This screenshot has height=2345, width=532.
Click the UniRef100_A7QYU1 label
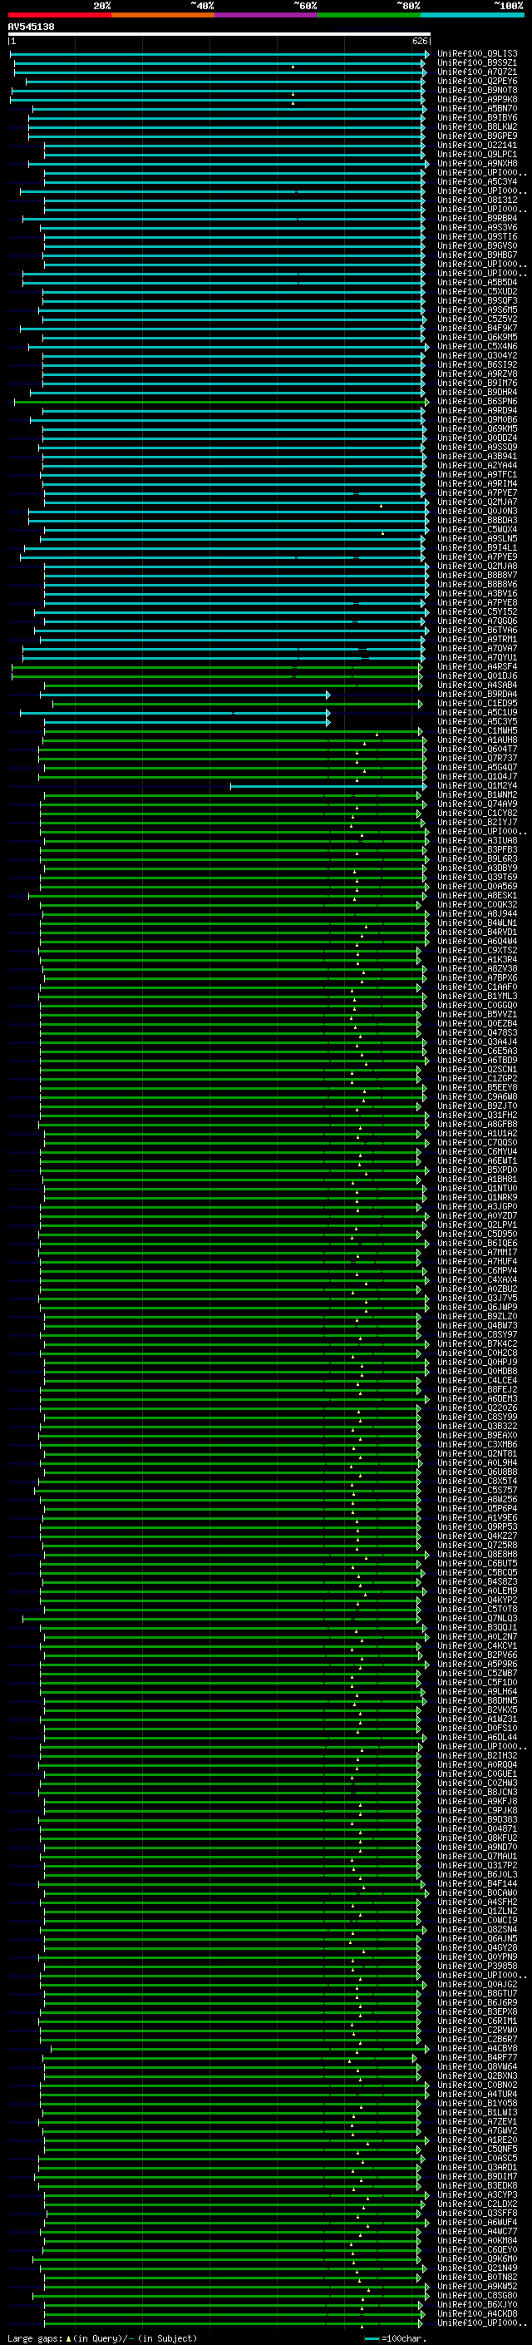click(x=477, y=657)
